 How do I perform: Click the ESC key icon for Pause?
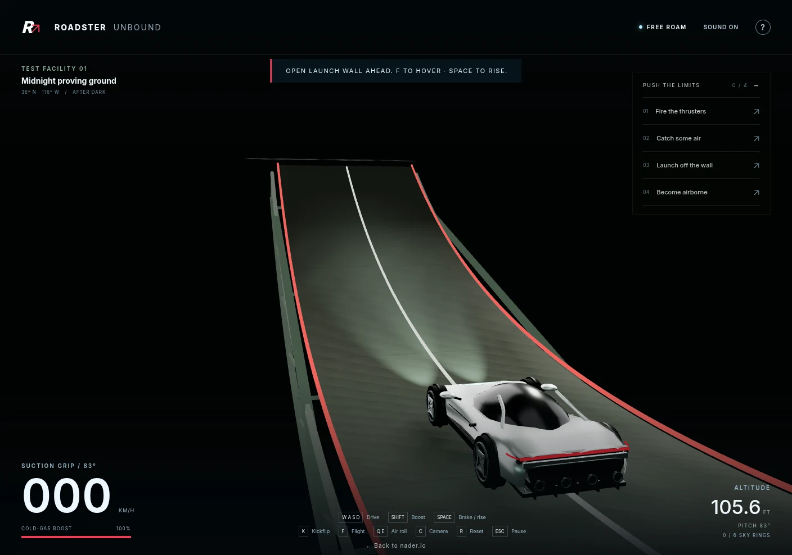[499, 531]
